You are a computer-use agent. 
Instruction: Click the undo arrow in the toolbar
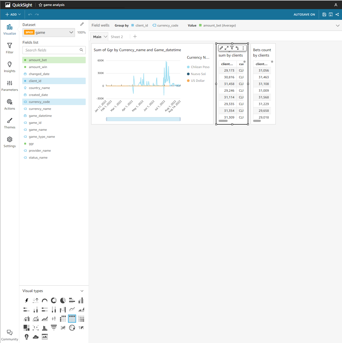(30, 14)
